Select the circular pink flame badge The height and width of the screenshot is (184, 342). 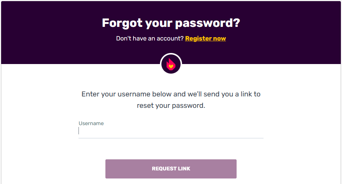point(171,64)
